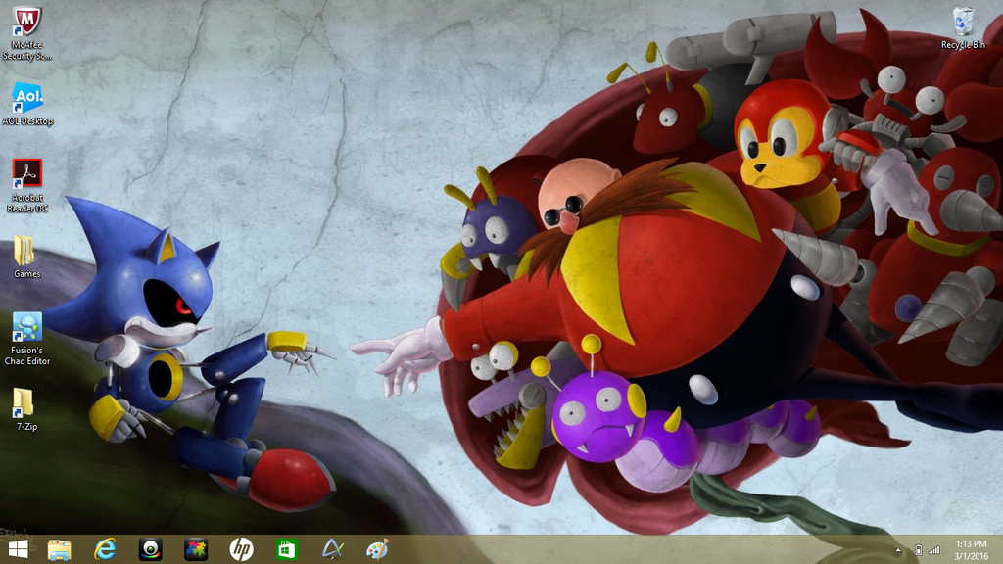
Task: Open the McAfee Security desktop shortcut
Action: pyautogui.click(x=26, y=23)
